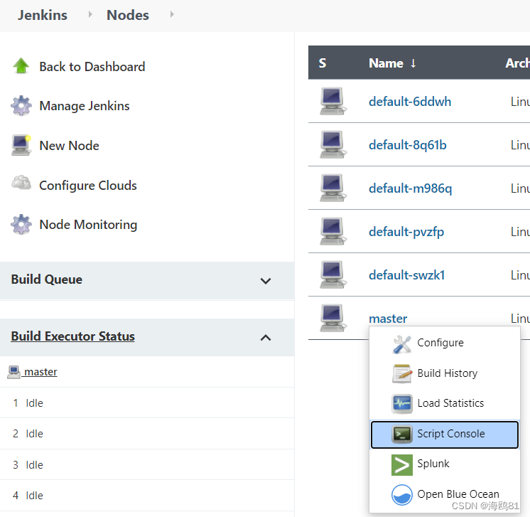This screenshot has height=517, width=530.
Task: Choose Splunk in the context menu
Action: tap(444, 464)
